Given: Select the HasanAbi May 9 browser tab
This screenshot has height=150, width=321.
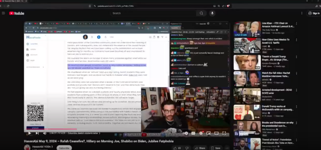Looking at the screenshot, I should (14, 1).
